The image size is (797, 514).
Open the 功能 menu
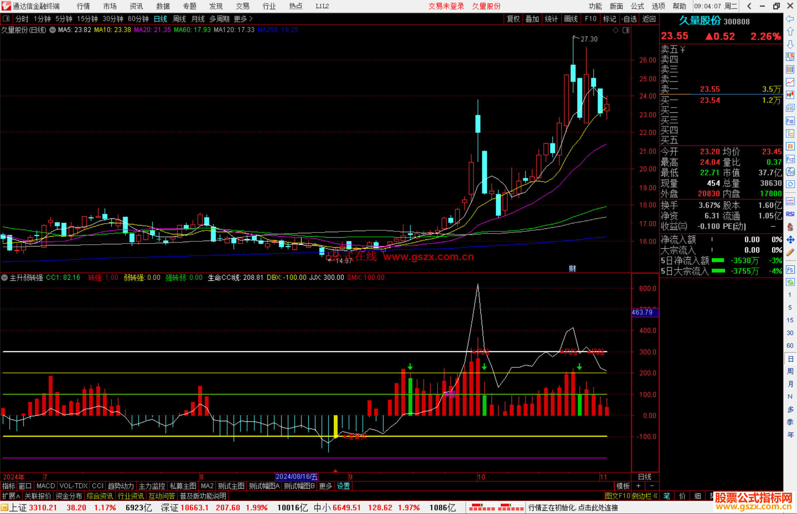pyautogui.click(x=595, y=6)
